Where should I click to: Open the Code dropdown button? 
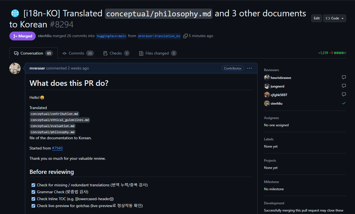[x=335, y=18]
